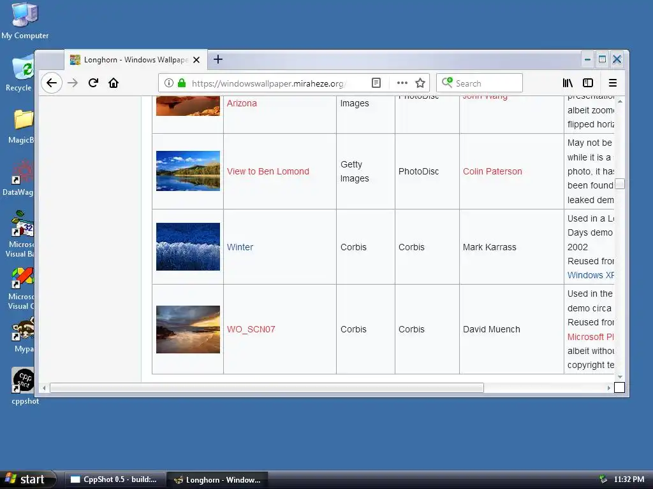Select the Longhorn - Windows Wallpaper tab
The width and height of the screenshot is (653, 489).
pos(135,60)
